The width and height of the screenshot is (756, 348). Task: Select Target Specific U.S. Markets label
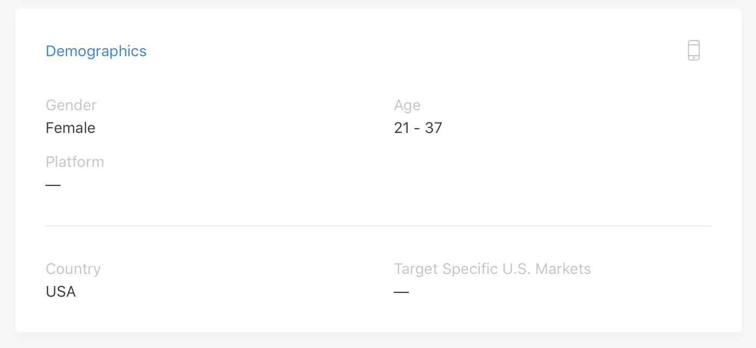pyautogui.click(x=493, y=269)
